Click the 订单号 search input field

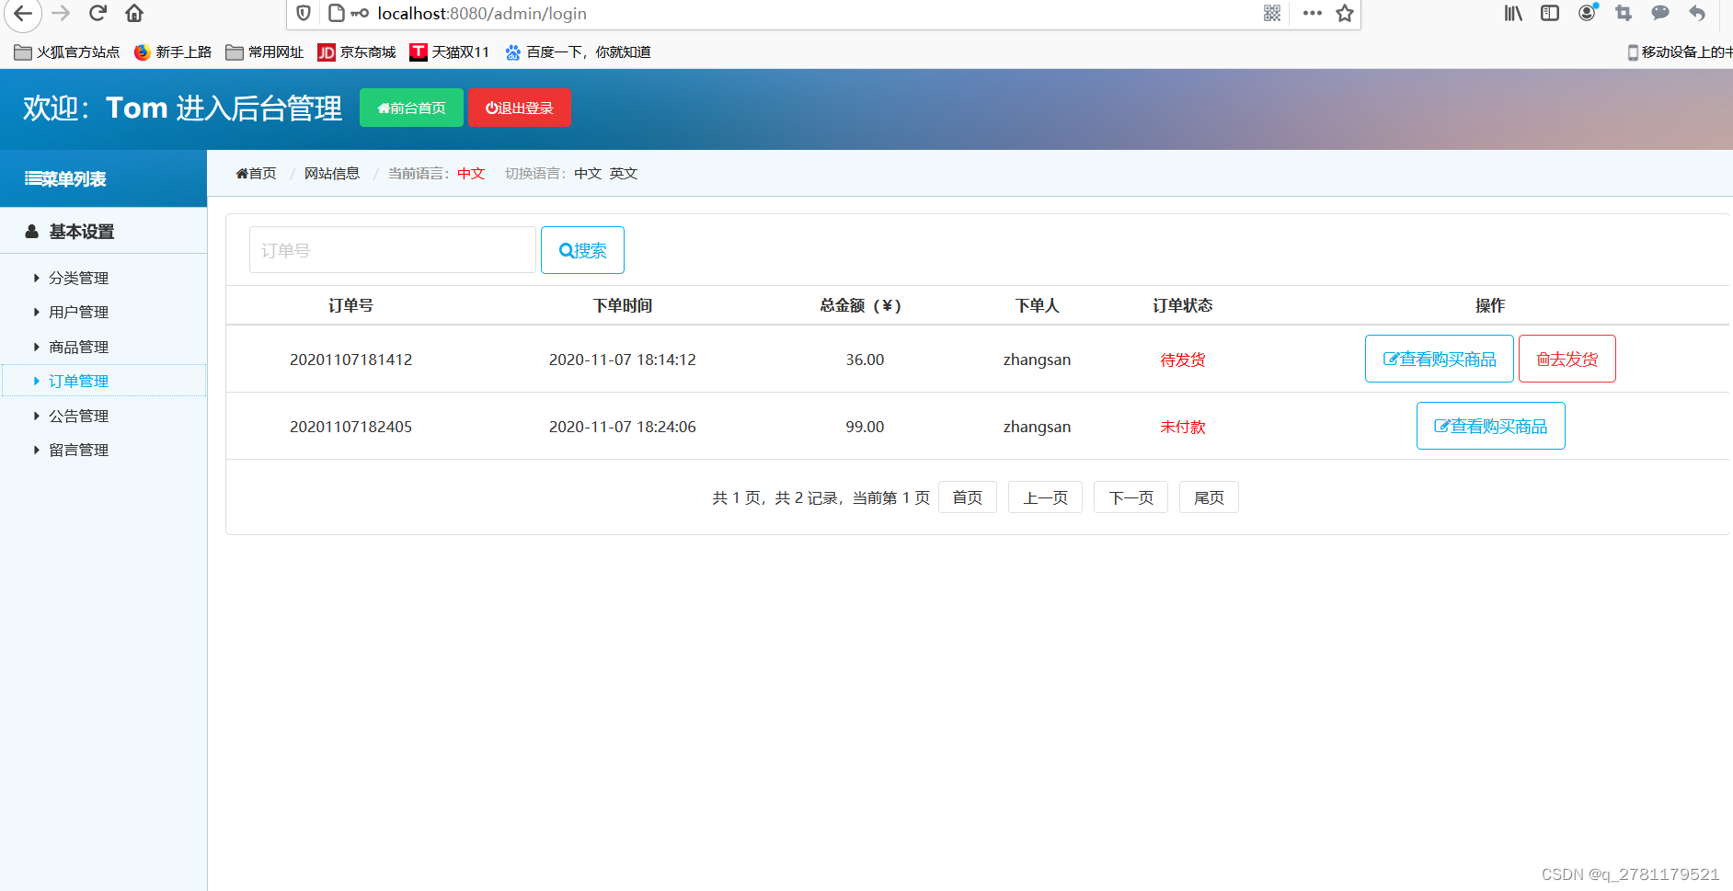coord(393,250)
